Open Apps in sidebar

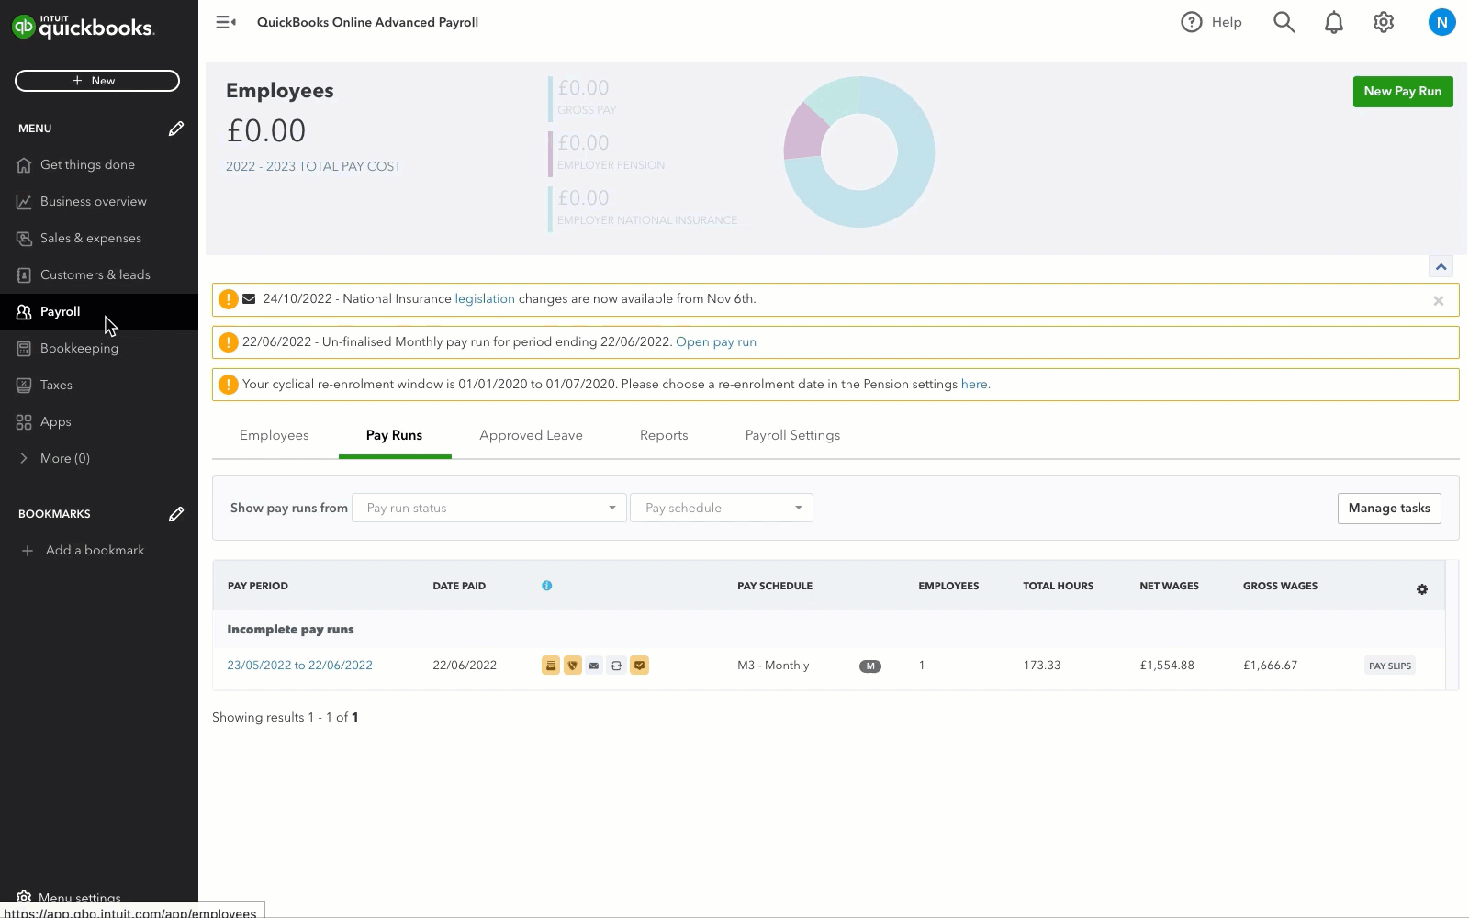[99, 422]
